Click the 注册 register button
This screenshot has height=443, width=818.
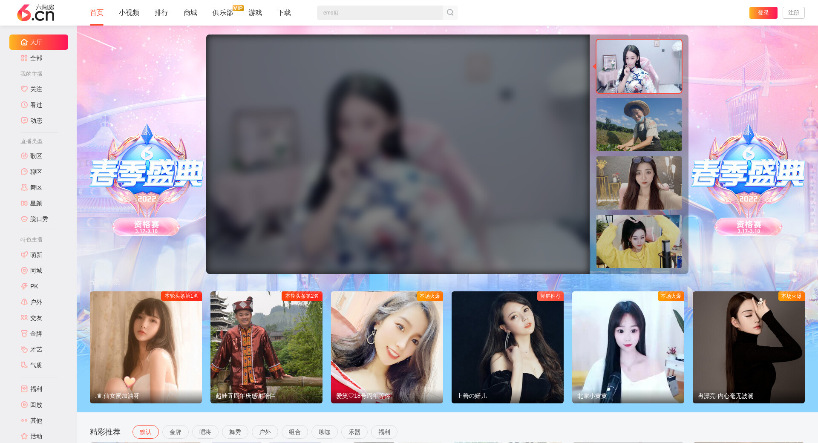[x=793, y=13]
